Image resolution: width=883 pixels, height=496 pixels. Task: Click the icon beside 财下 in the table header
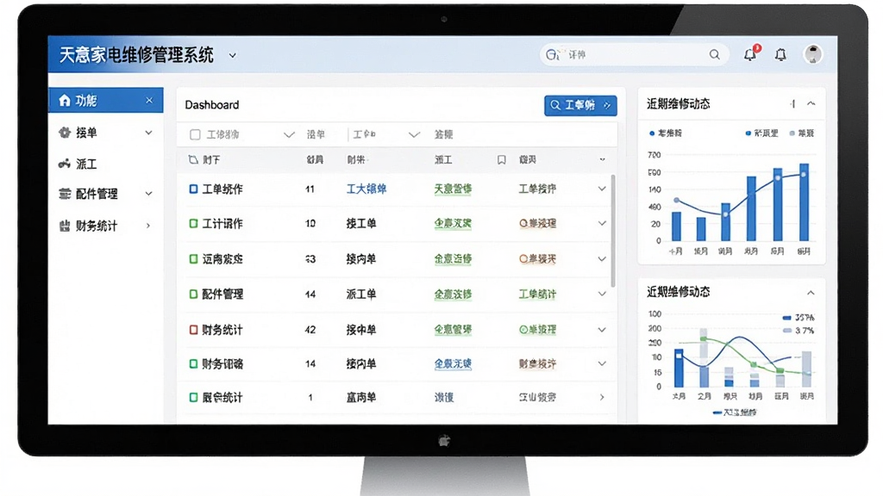[x=193, y=160]
